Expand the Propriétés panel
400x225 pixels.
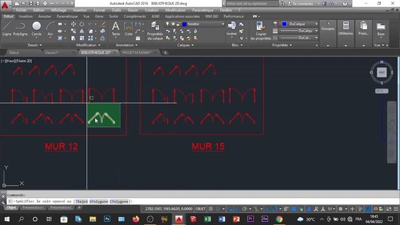(282, 45)
